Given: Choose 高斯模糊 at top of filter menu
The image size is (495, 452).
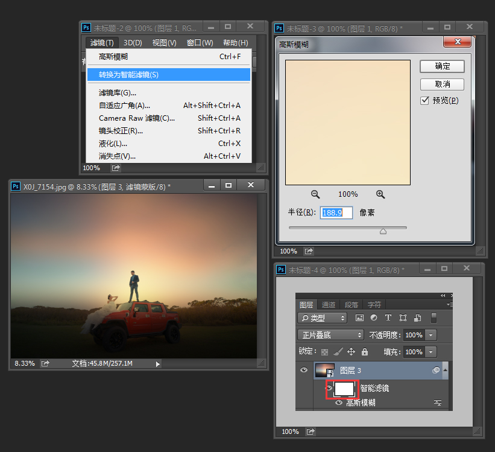Looking at the screenshot, I should tap(169, 57).
